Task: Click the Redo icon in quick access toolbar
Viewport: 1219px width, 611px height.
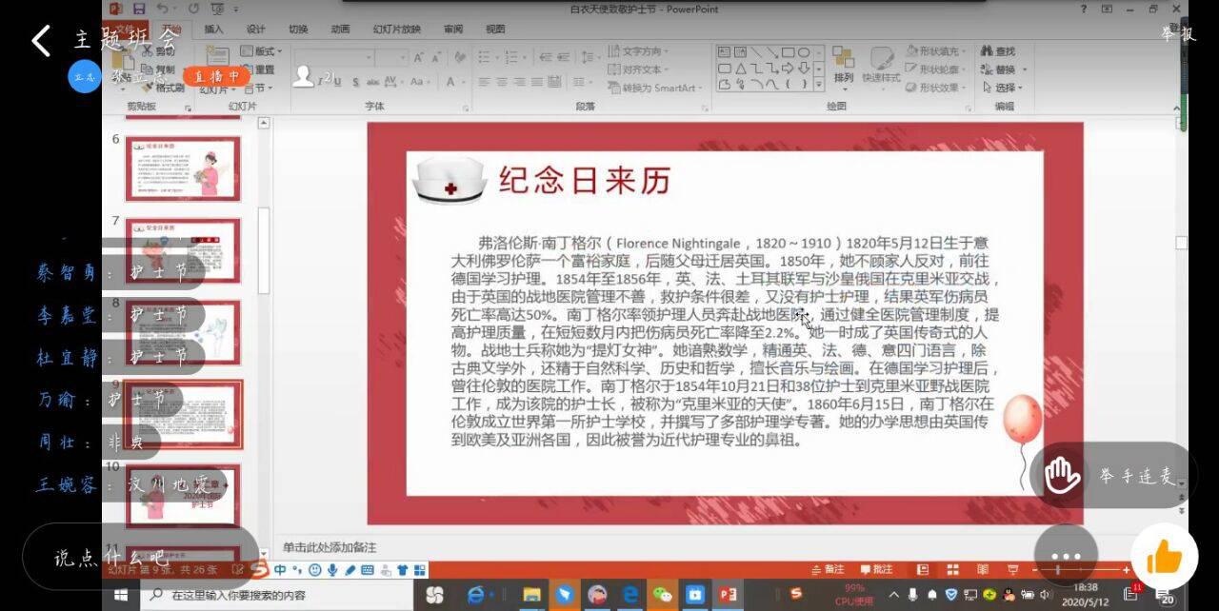Action: (x=193, y=9)
